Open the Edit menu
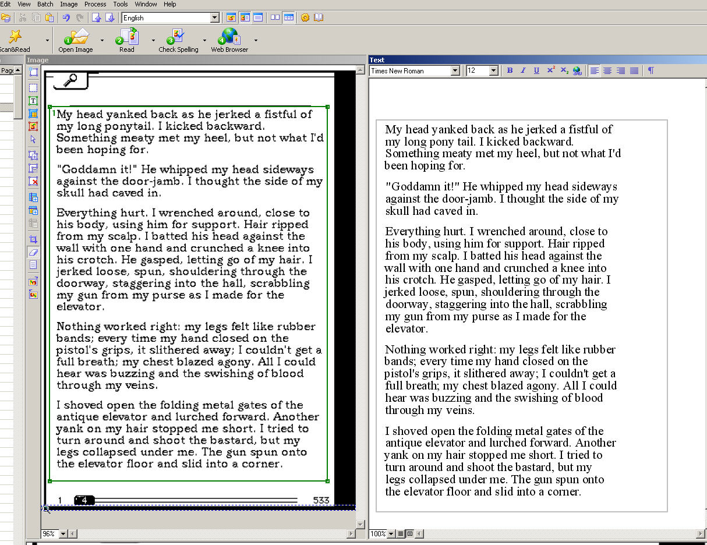This screenshot has width=707, height=545. coord(5,4)
